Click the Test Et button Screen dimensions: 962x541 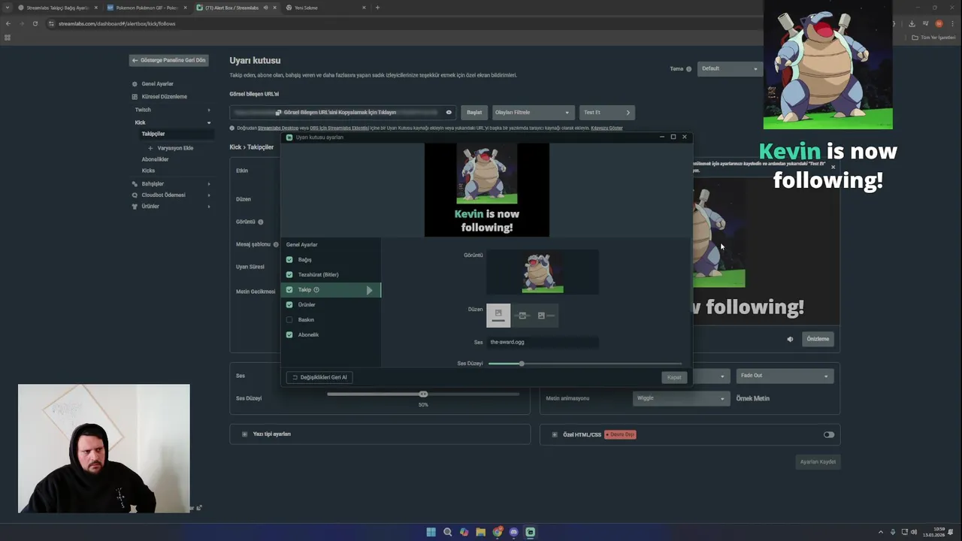pos(607,113)
